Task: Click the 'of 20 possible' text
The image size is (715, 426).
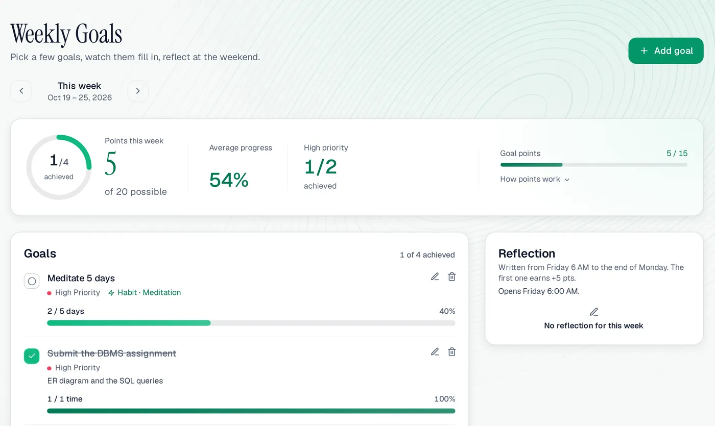Action: click(x=136, y=192)
